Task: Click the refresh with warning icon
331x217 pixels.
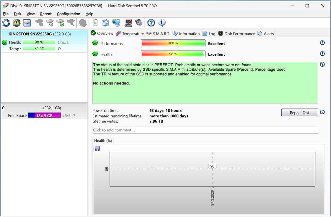Action: pos(17,23)
